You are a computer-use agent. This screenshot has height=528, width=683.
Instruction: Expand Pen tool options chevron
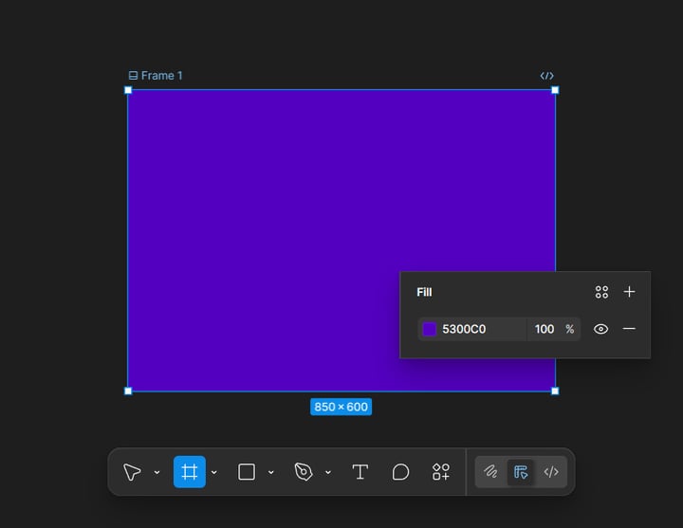pyautogui.click(x=328, y=472)
